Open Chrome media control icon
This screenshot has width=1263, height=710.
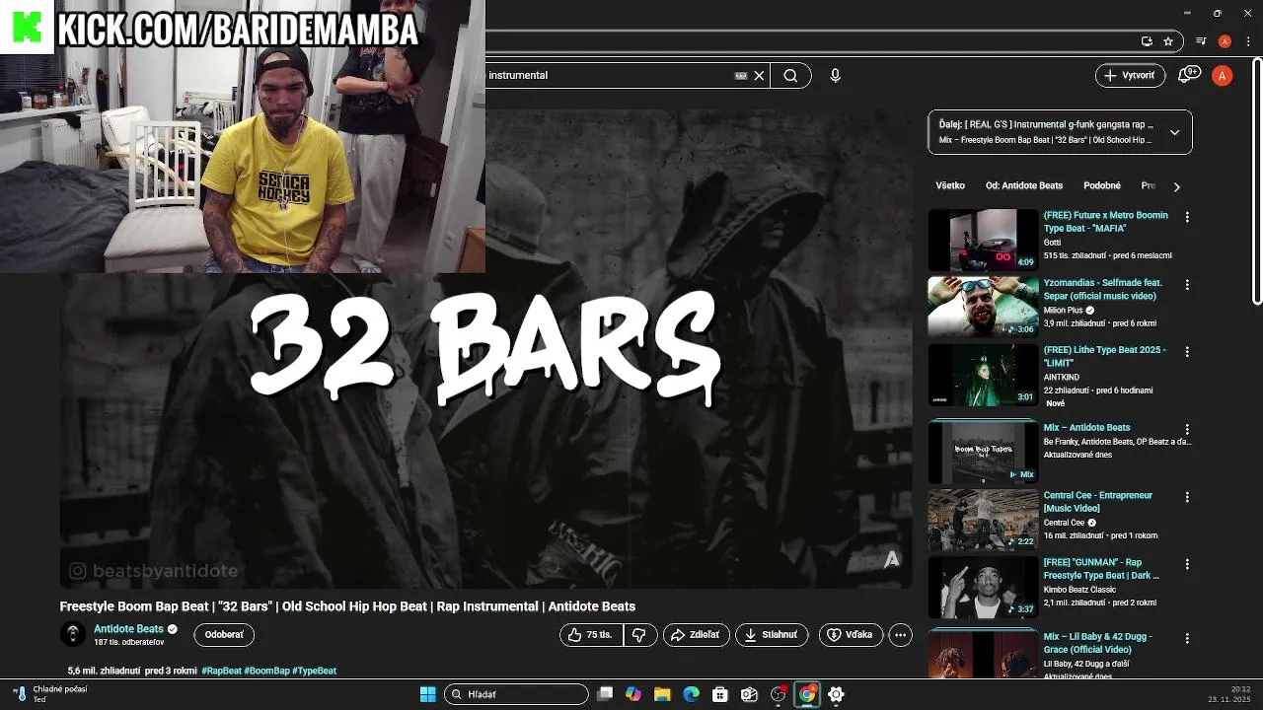[1201, 41]
